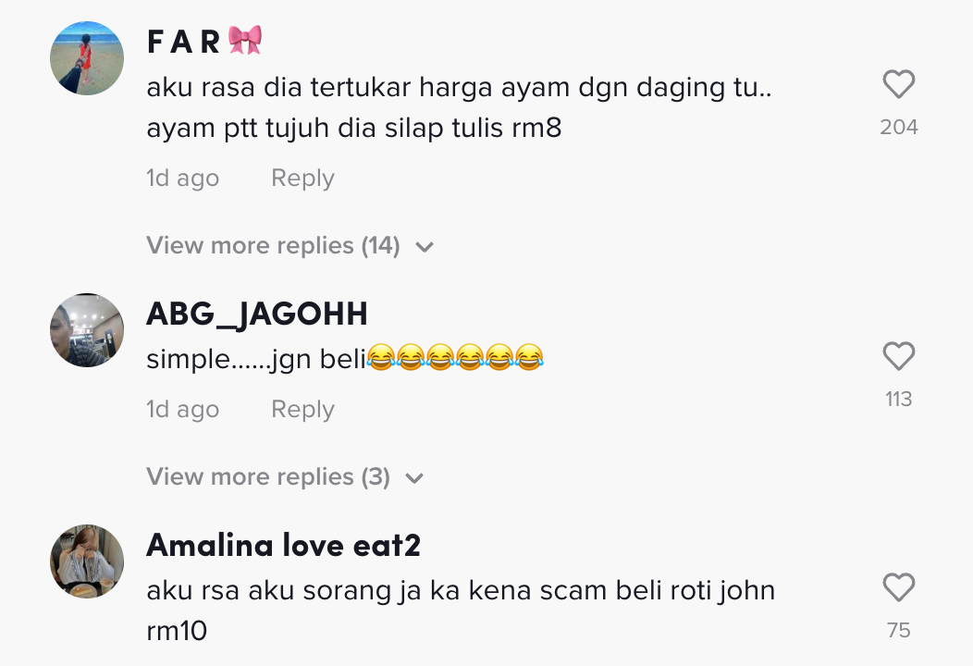Click chevron next to 3 replies
The height and width of the screenshot is (666, 973).
click(414, 478)
